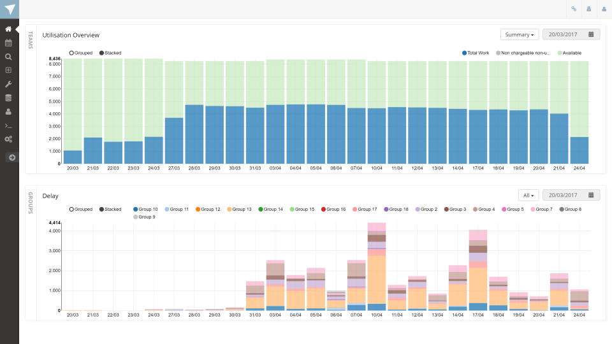Expand sidebar with the arrow circle button
The image size is (612, 344).
pos(11,157)
